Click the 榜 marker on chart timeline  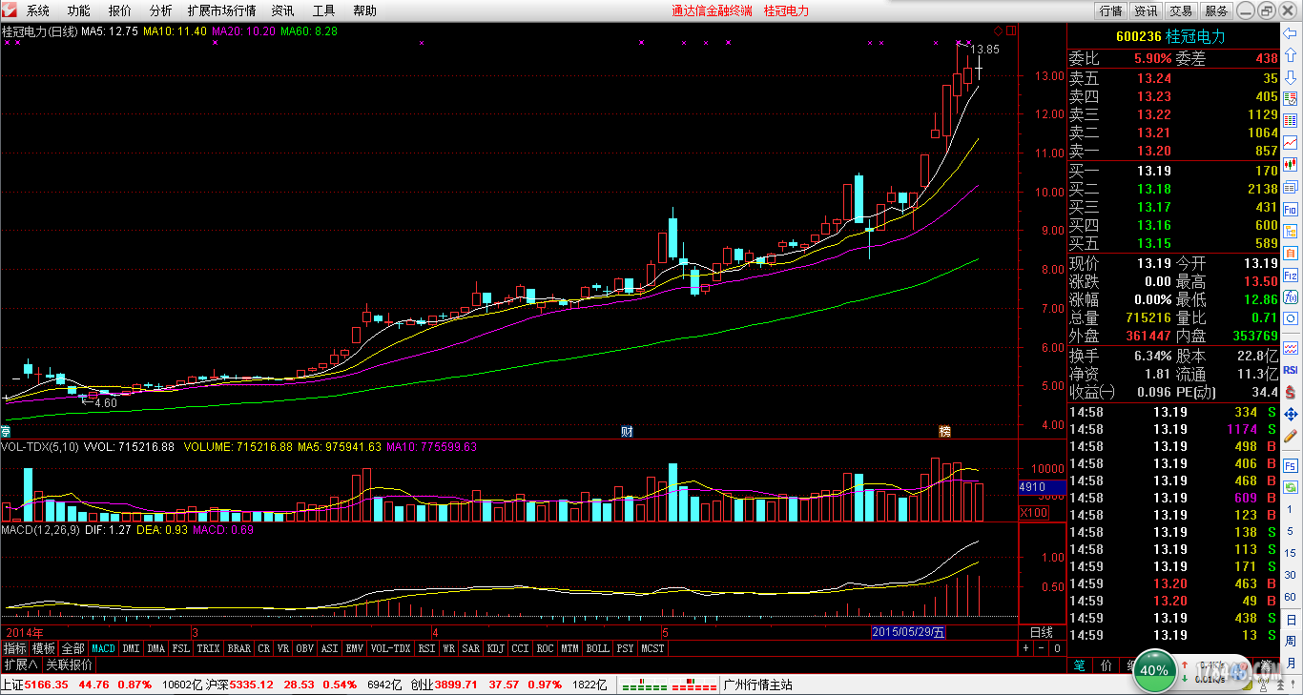pyautogui.click(x=944, y=431)
